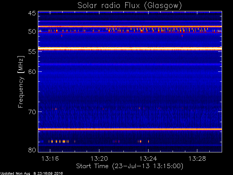Image resolution: width=233 pixels, height=175 pixels.
Task: Click the 13:16 time tick label
Action: 50,159
